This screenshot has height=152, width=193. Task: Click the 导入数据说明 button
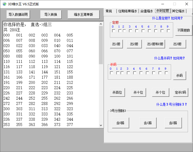pos(18,14)
